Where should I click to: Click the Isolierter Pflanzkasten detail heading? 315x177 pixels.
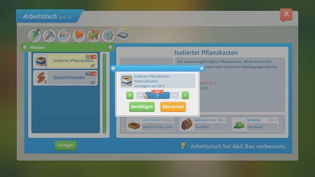(206, 53)
